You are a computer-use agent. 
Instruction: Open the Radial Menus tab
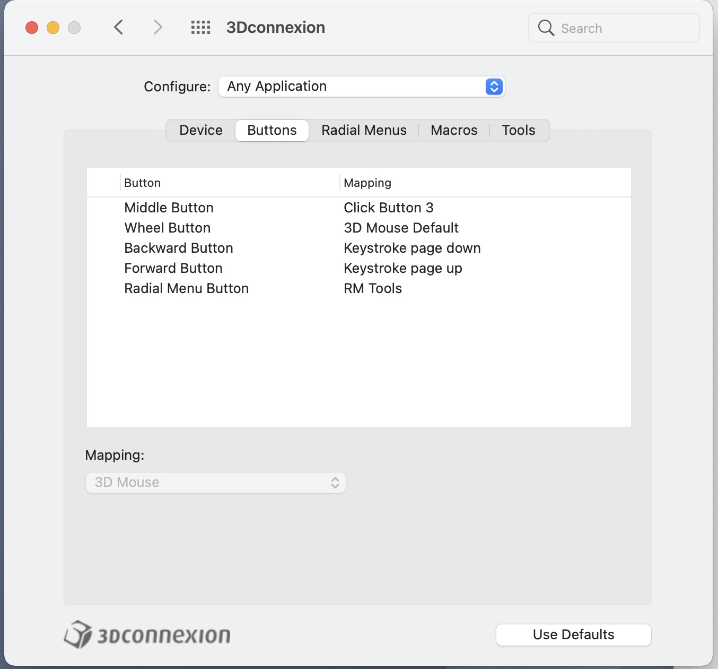pyautogui.click(x=364, y=130)
